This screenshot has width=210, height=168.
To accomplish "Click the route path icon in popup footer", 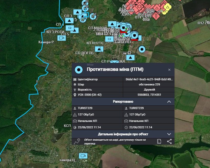I will coord(77,141).
